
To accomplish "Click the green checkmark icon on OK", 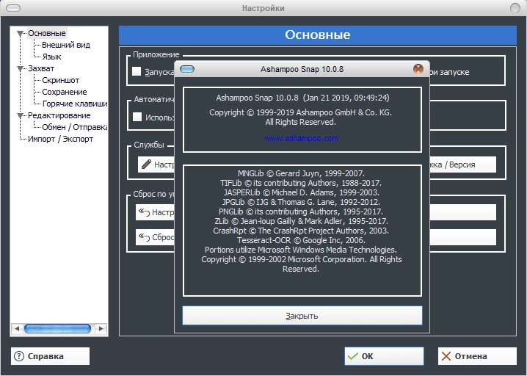I will 353,356.
